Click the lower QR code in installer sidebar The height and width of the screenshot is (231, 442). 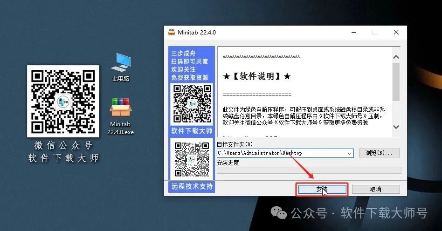tap(192, 159)
